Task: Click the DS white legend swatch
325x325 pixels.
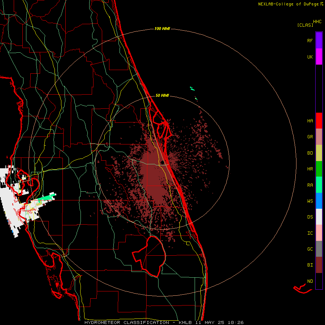Action: [x=319, y=217]
